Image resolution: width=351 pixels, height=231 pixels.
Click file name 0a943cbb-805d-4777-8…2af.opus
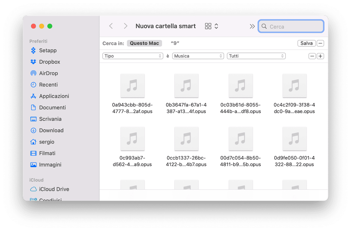click(x=132, y=108)
